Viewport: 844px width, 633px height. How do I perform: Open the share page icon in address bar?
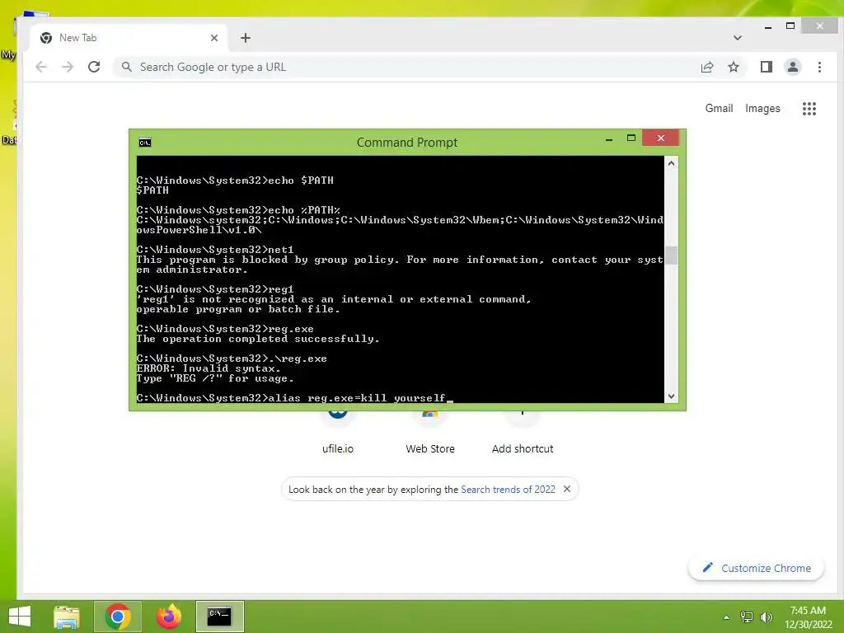pos(706,67)
